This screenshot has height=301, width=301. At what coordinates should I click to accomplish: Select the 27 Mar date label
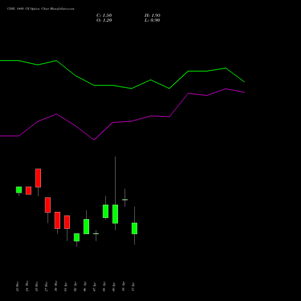tap(46, 287)
